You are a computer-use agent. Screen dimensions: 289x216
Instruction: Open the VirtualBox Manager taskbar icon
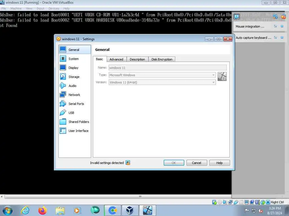tap(130, 210)
